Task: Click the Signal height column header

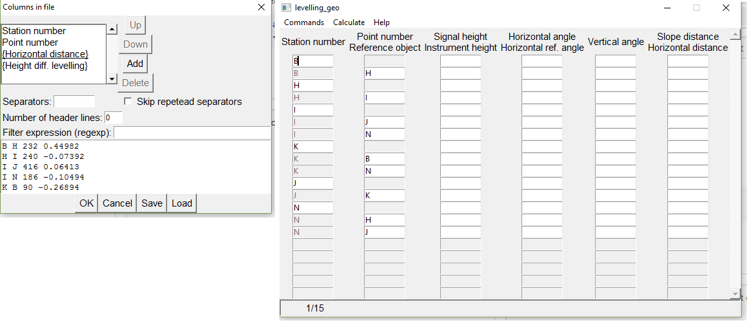Action: point(461,37)
